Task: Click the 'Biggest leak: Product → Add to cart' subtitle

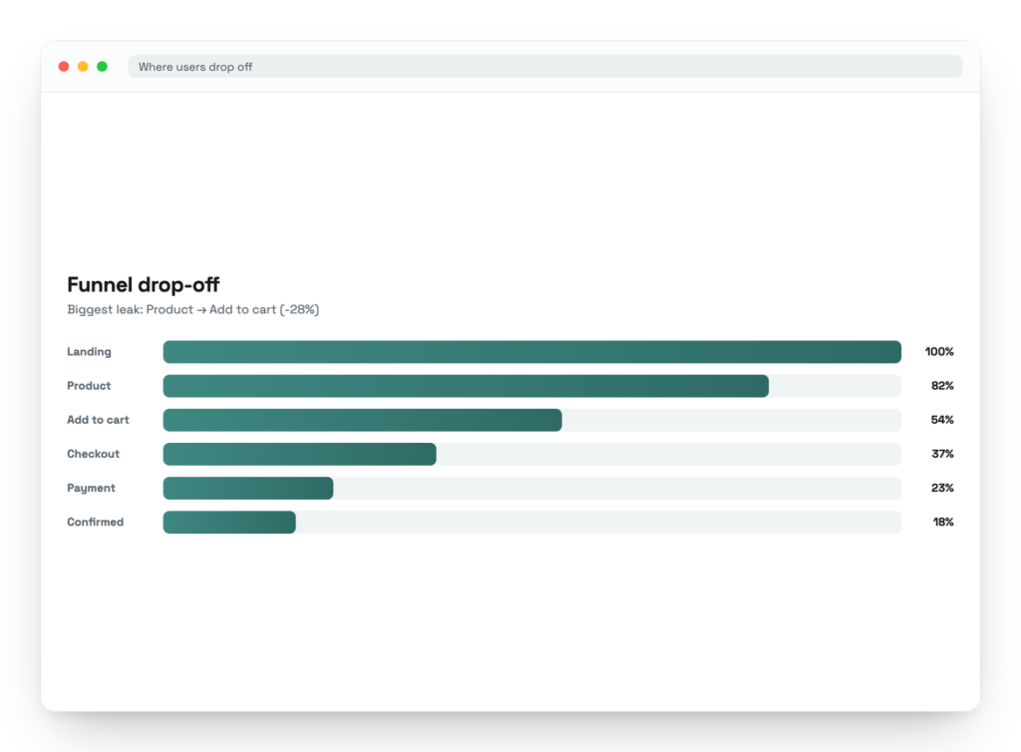Action: pos(192,310)
